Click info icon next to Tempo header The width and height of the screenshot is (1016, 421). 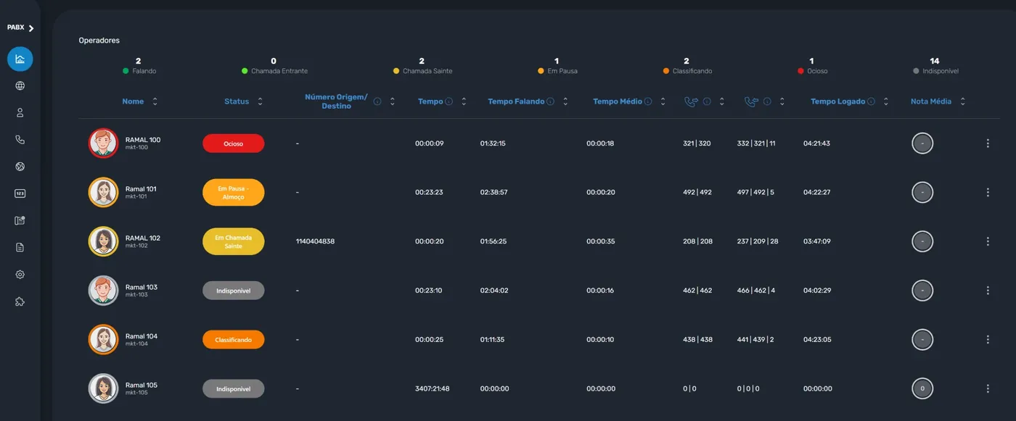[449, 101]
